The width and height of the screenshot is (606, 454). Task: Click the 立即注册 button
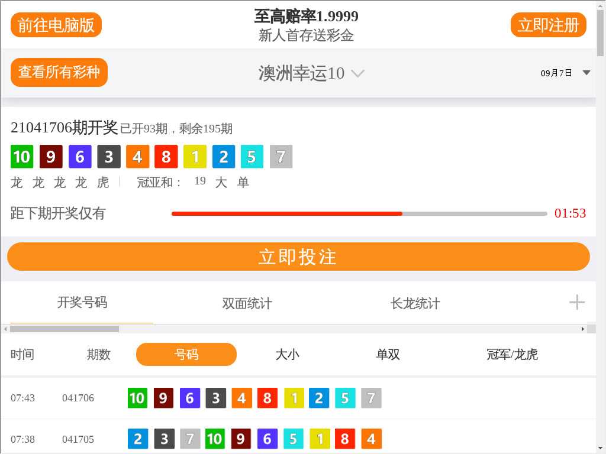548,25
